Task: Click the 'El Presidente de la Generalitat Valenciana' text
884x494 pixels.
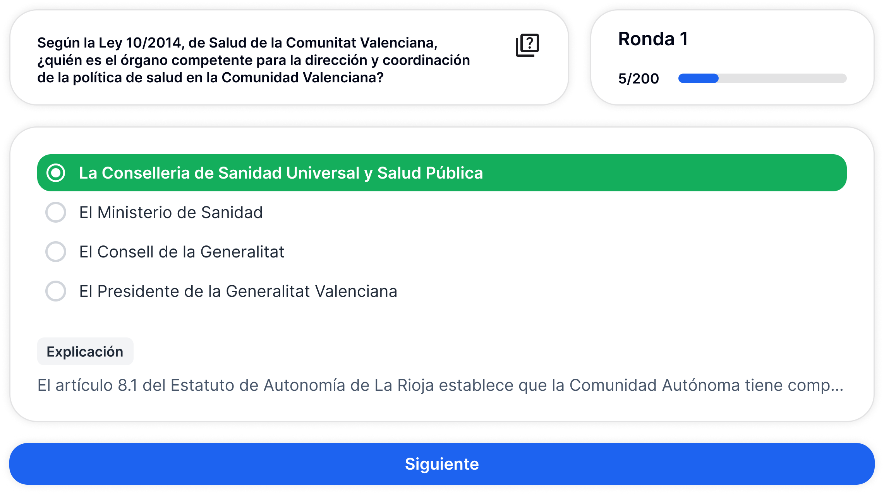Action: pos(238,291)
